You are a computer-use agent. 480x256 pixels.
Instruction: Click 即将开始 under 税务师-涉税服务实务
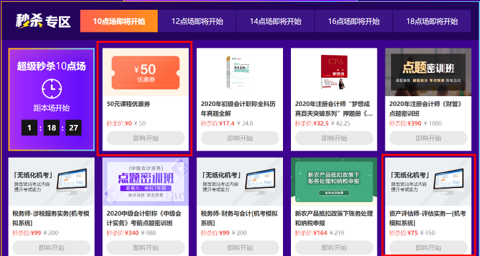(52, 247)
